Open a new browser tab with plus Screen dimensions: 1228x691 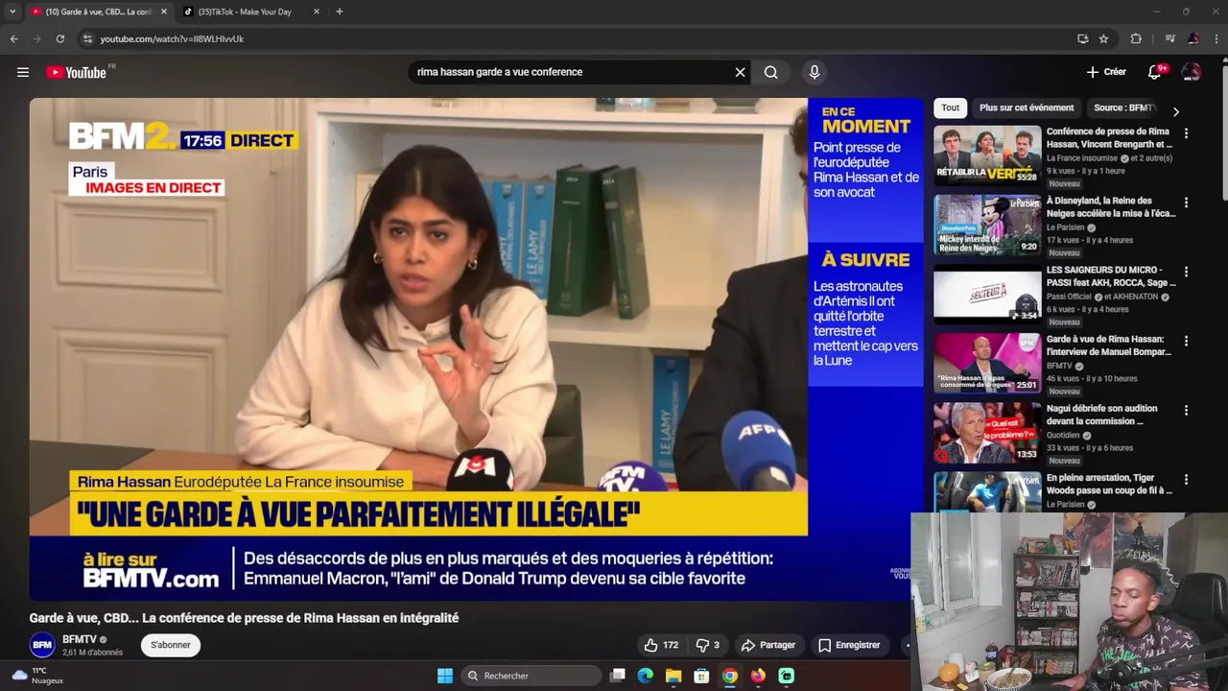pyautogui.click(x=340, y=12)
